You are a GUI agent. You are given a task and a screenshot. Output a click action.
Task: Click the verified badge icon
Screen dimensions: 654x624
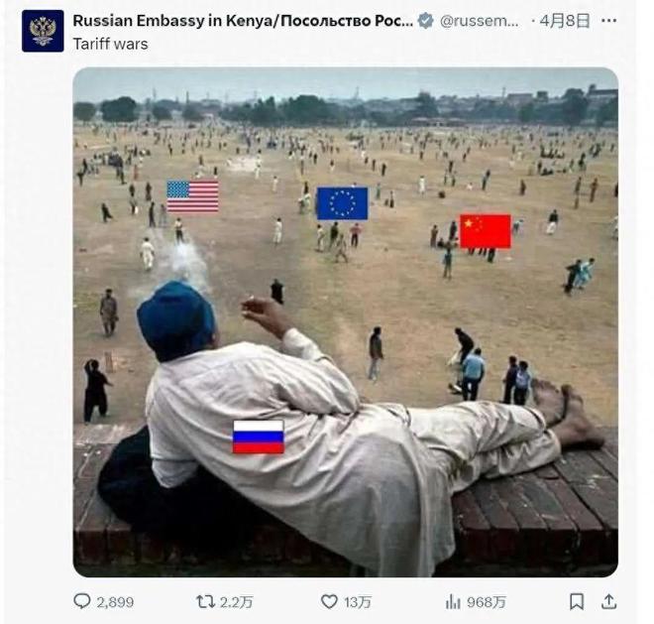[425, 21]
